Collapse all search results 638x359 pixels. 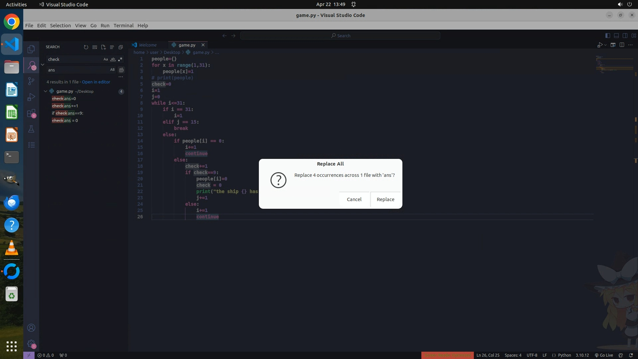click(x=121, y=47)
